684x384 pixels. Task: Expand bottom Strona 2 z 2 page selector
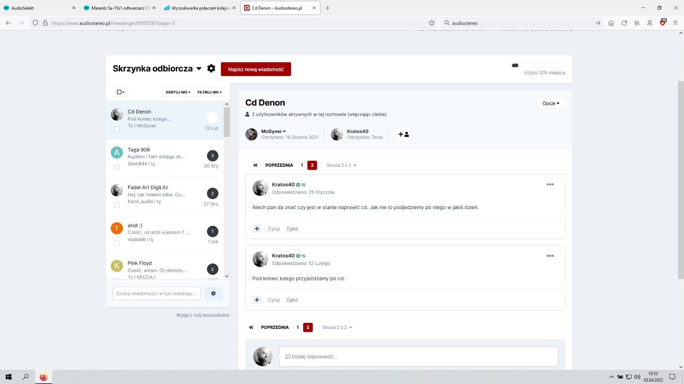(337, 327)
